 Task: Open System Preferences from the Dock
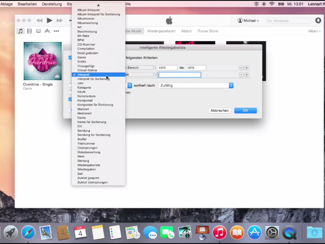(x=272, y=232)
